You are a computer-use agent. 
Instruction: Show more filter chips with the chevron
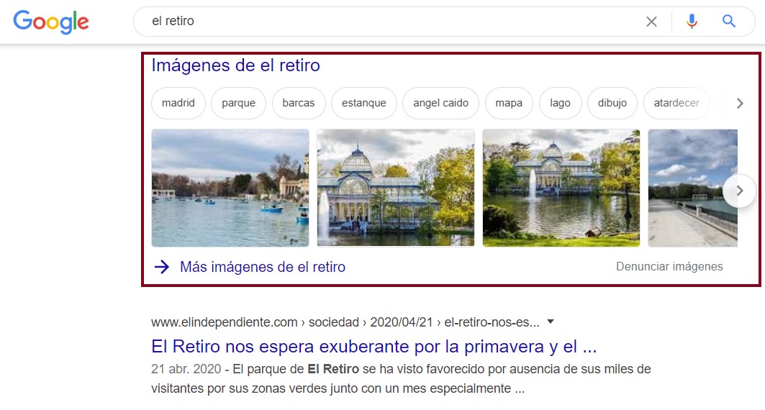point(740,104)
